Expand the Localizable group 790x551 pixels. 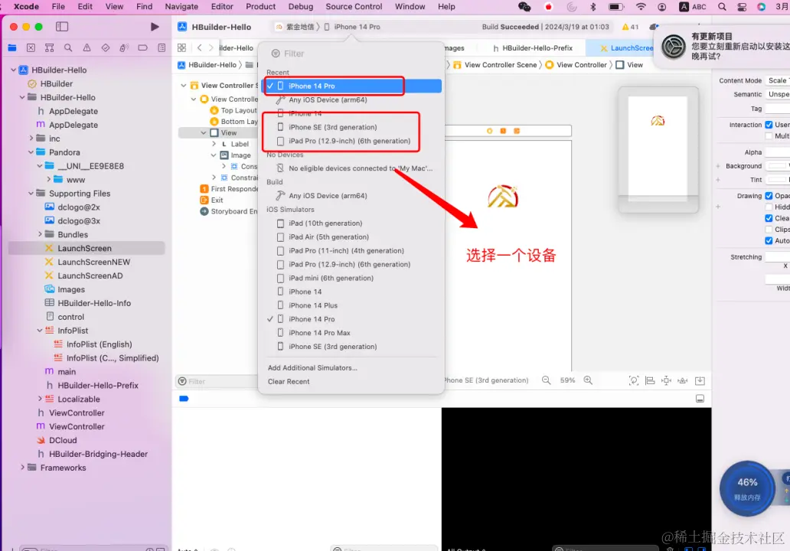40,399
